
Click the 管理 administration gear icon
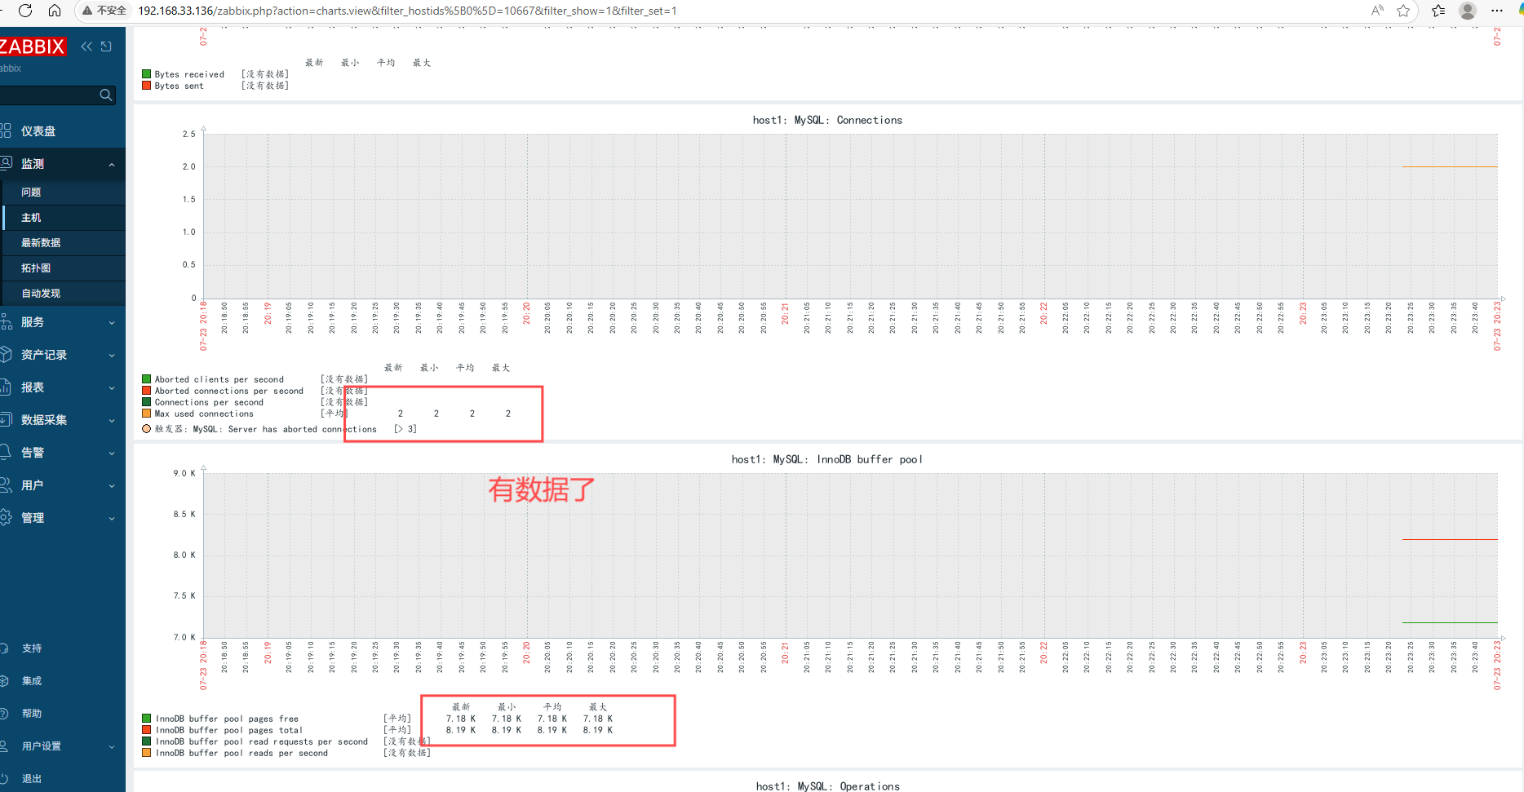pyautogui.click(x=5, y=517)
